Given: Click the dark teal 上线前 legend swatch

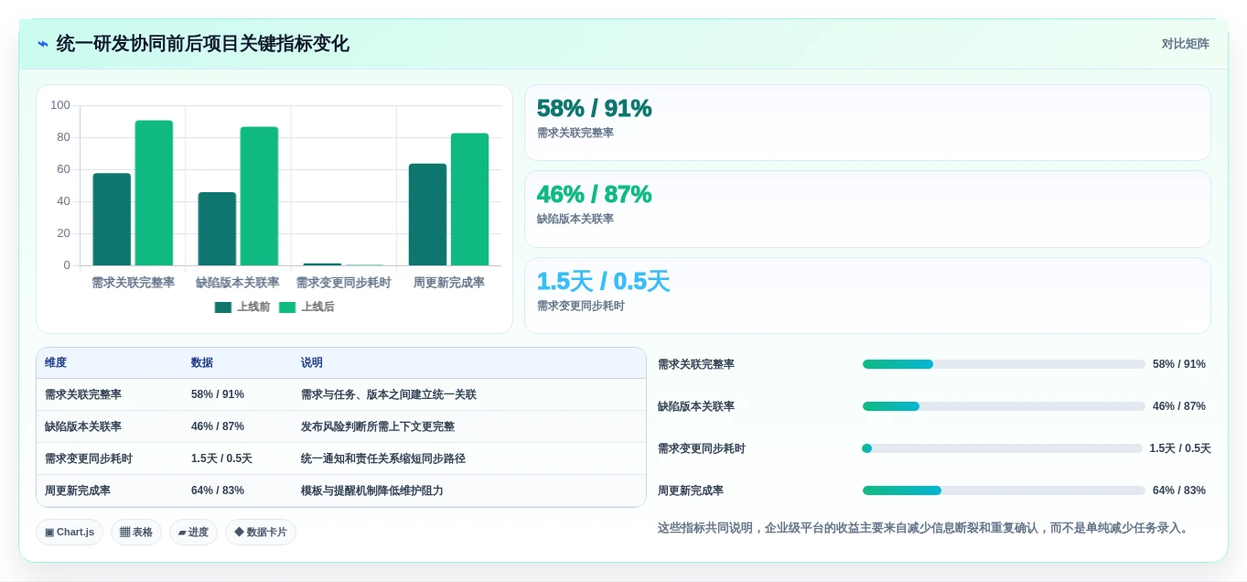Looking at the screenshot, I should click(223, 307).
